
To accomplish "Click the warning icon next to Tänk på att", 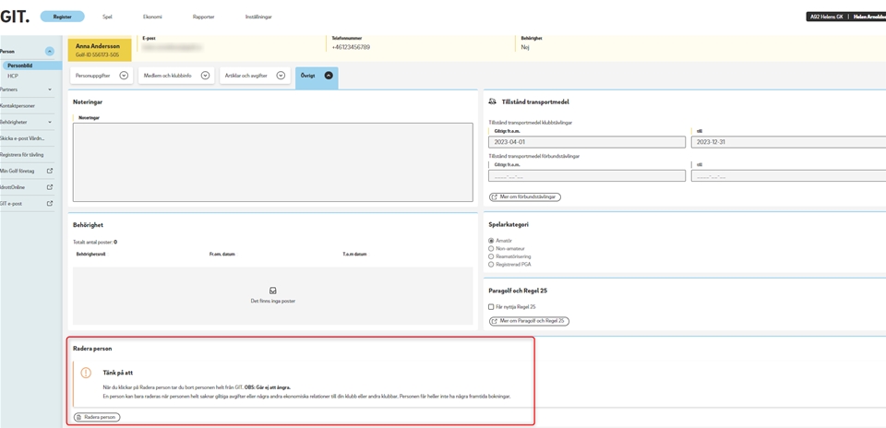I will (x=86, y=373).
